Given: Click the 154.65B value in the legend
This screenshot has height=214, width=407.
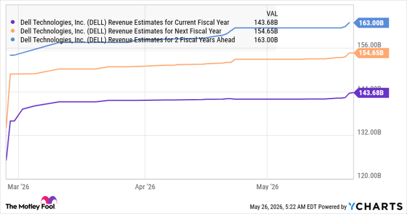Looking at the screenshot, I should (266, 31).
